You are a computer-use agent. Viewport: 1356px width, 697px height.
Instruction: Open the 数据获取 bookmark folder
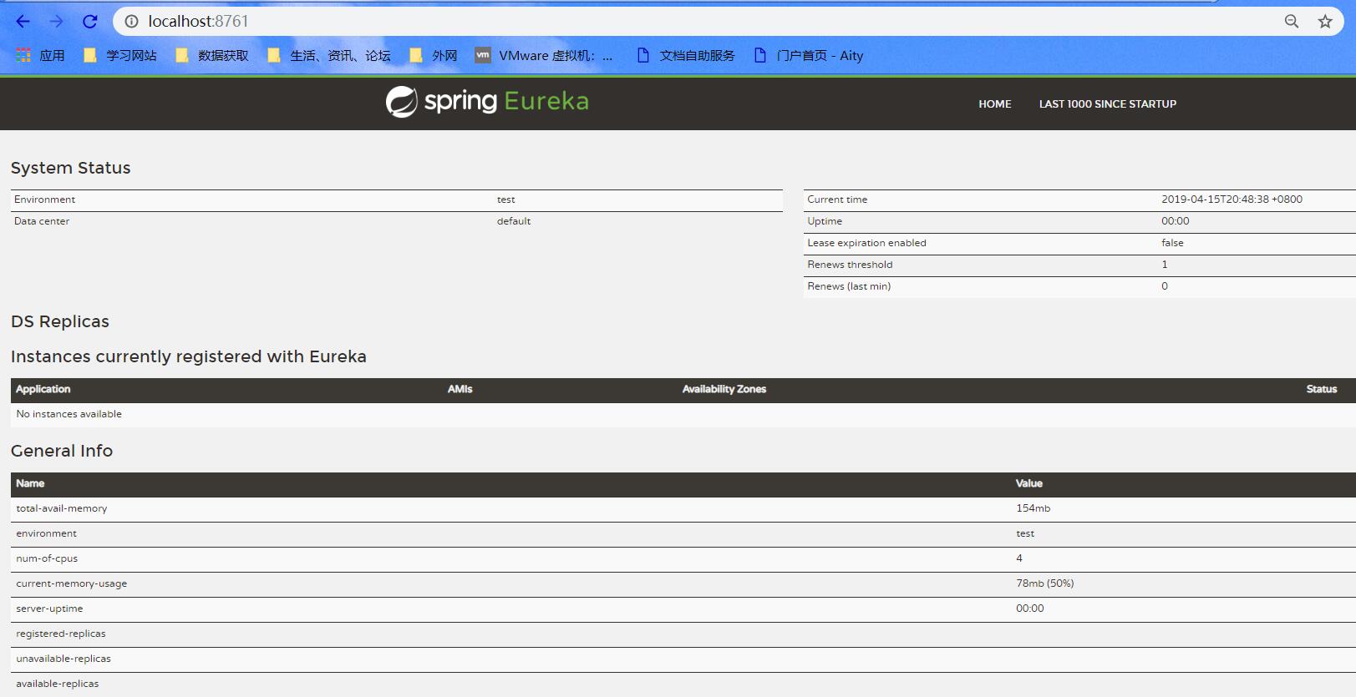[212, 55]
